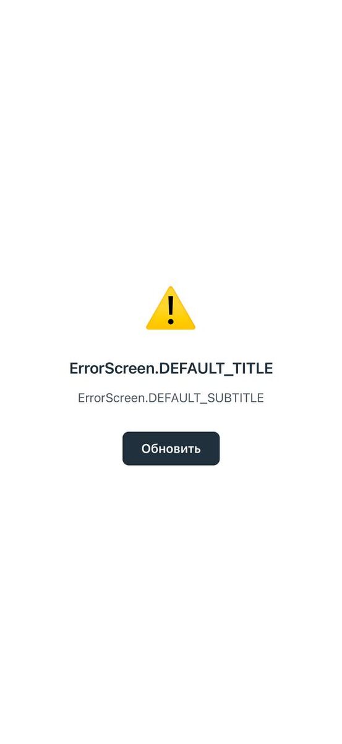Image resolution: width=342 pixels, height=744 pixels.
Task: Select the ErrorScreen.DEFAULT_TITLE heading
Action: [171, 368]
